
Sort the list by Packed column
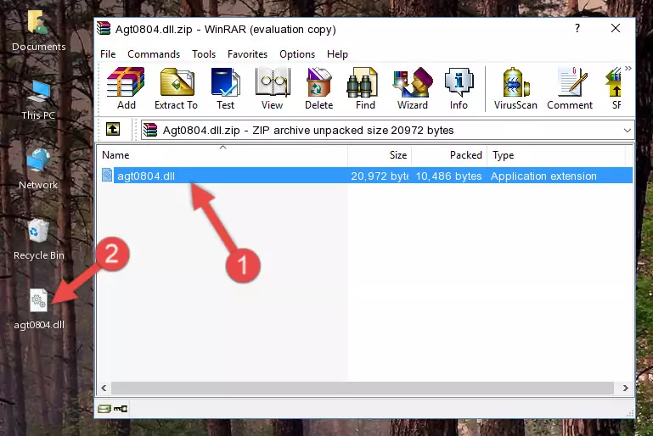point(449,154)
